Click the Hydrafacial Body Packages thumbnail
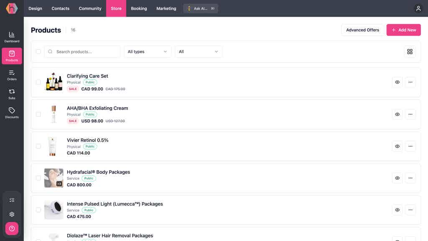The image size is (428, 241). coord(54,178)
